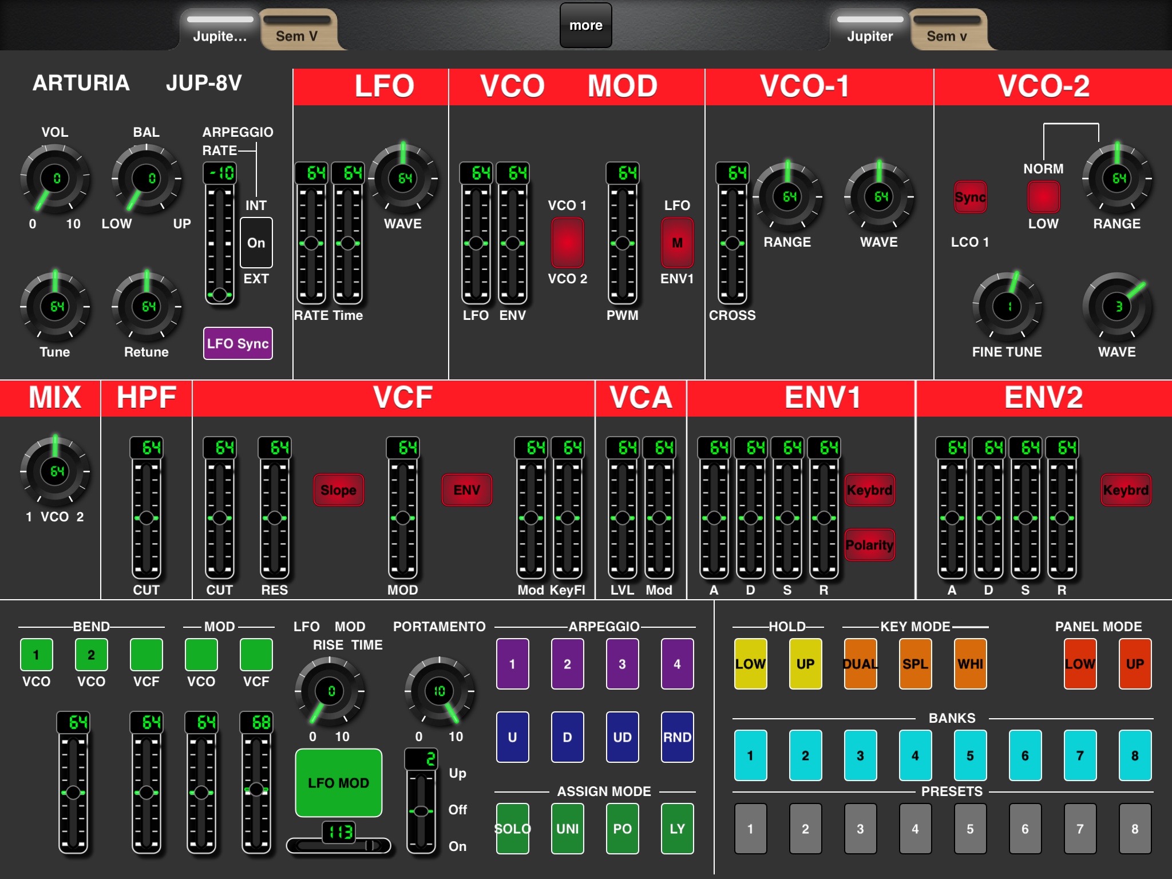The width and height of the screenshot is (1172, 879).
Task: Select the SOLO assign mode button
Action: click(x=512, y=829)
